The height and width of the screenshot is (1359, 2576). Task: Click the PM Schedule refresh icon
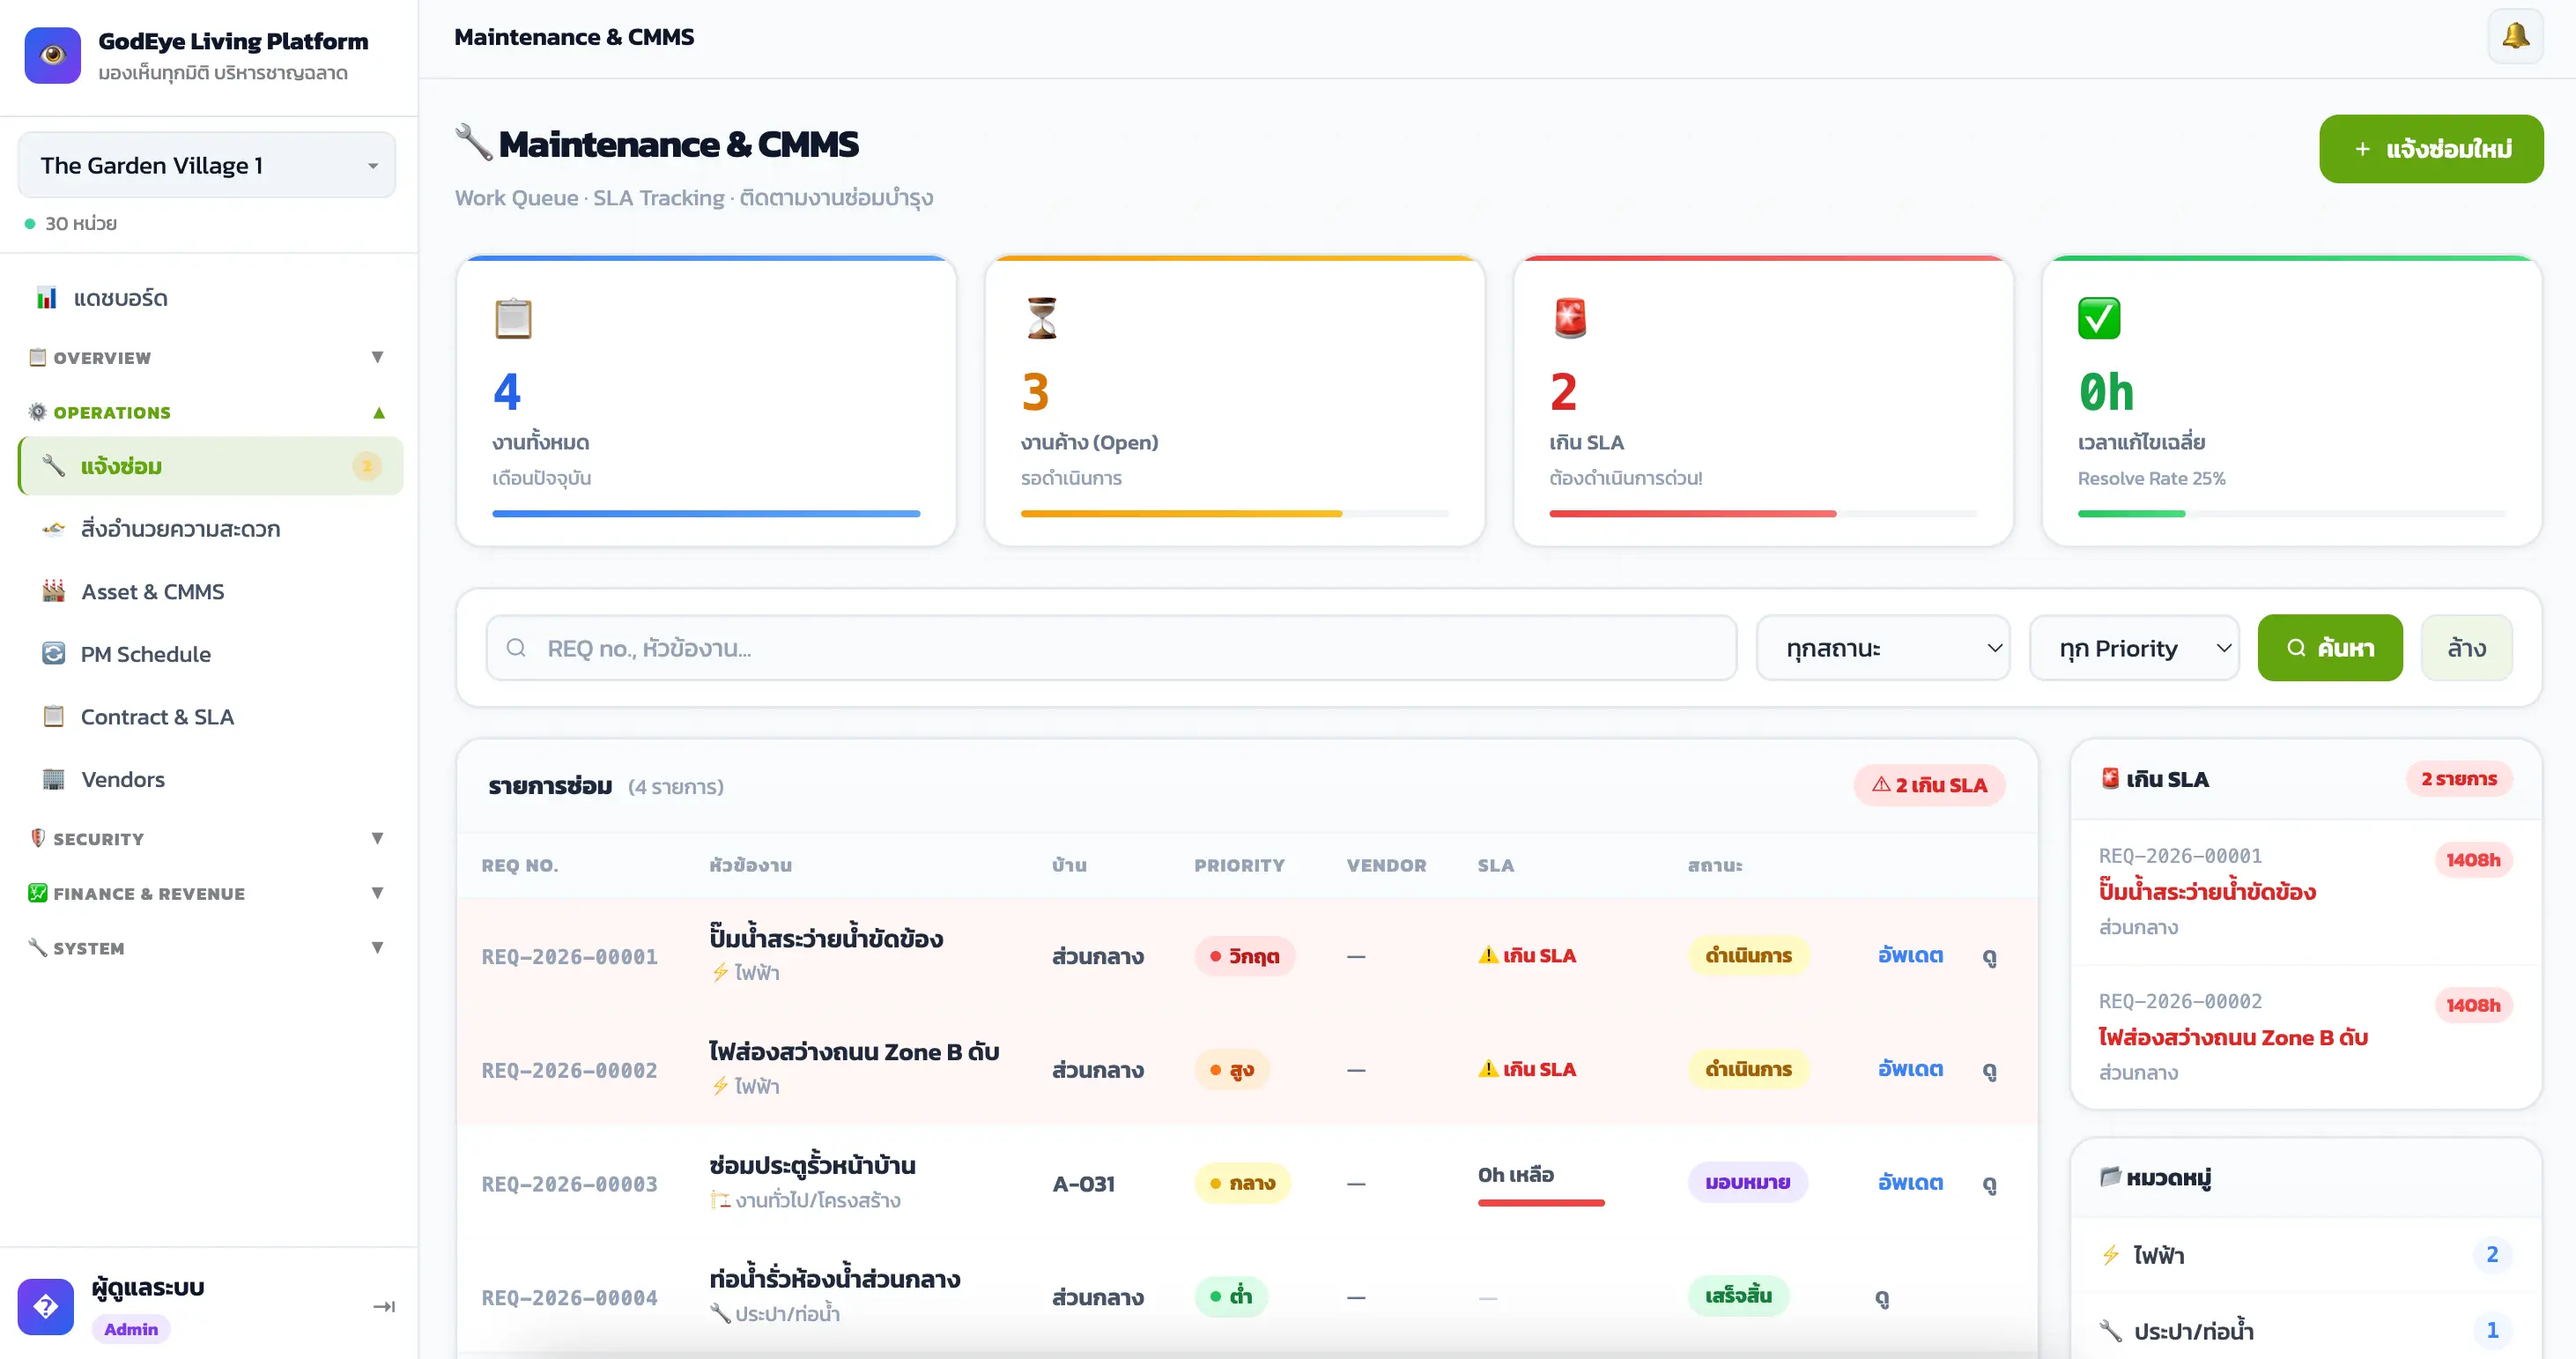point(53,653)
